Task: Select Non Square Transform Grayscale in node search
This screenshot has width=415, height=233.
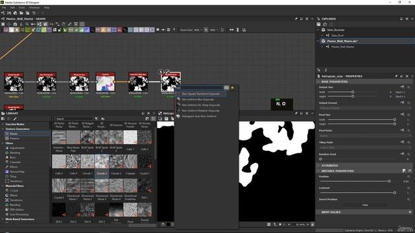Action: (200, 94)
